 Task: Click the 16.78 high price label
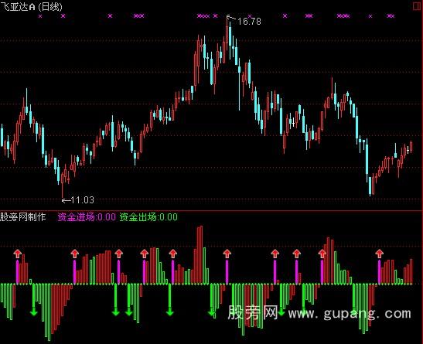[249, 21]
